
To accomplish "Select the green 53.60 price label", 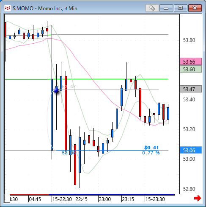I will click(x=191, y=69).
